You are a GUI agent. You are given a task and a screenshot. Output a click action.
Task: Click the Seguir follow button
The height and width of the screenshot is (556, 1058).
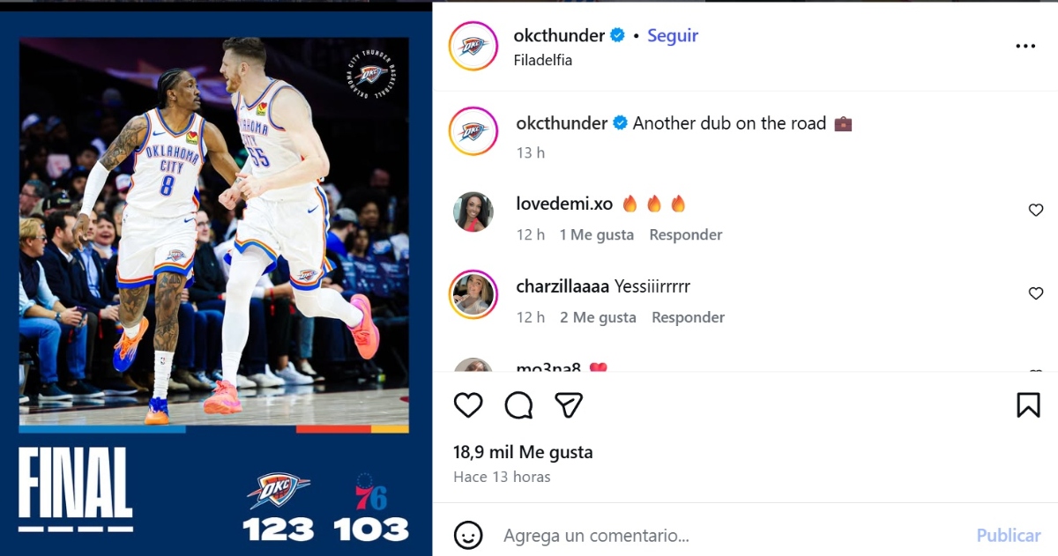(x=673, y=35)
